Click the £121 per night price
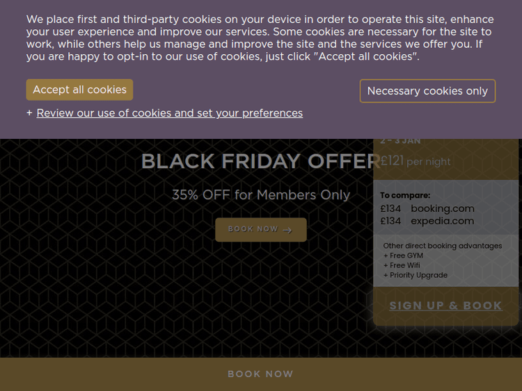The height and width of the screenshot is (391, 522). (415, 161)
